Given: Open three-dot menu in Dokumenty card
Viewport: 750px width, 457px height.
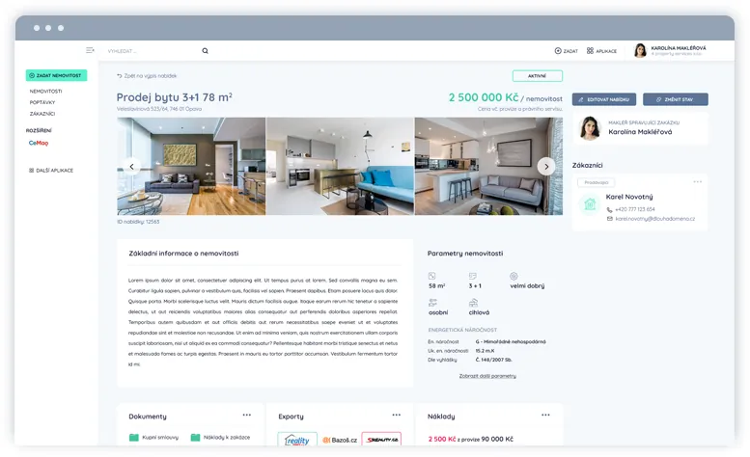Looking at the screenshot, I should click(247, 415).
